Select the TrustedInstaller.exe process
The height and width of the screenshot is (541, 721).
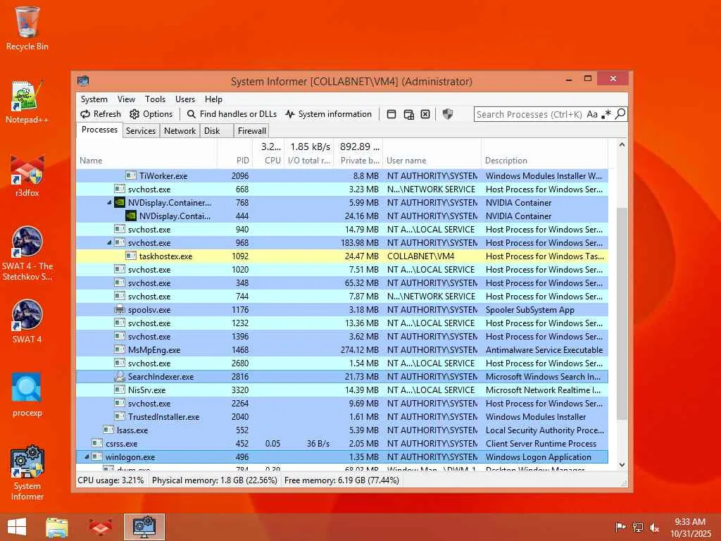342,417
